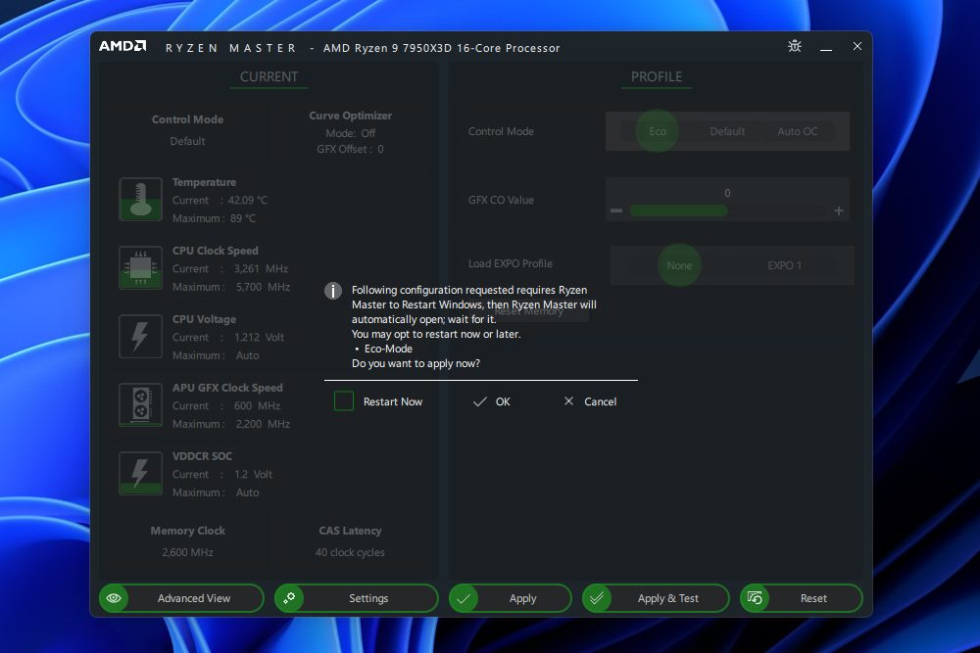
Task: Click the Apply button
Action: (x=510, y=598)
